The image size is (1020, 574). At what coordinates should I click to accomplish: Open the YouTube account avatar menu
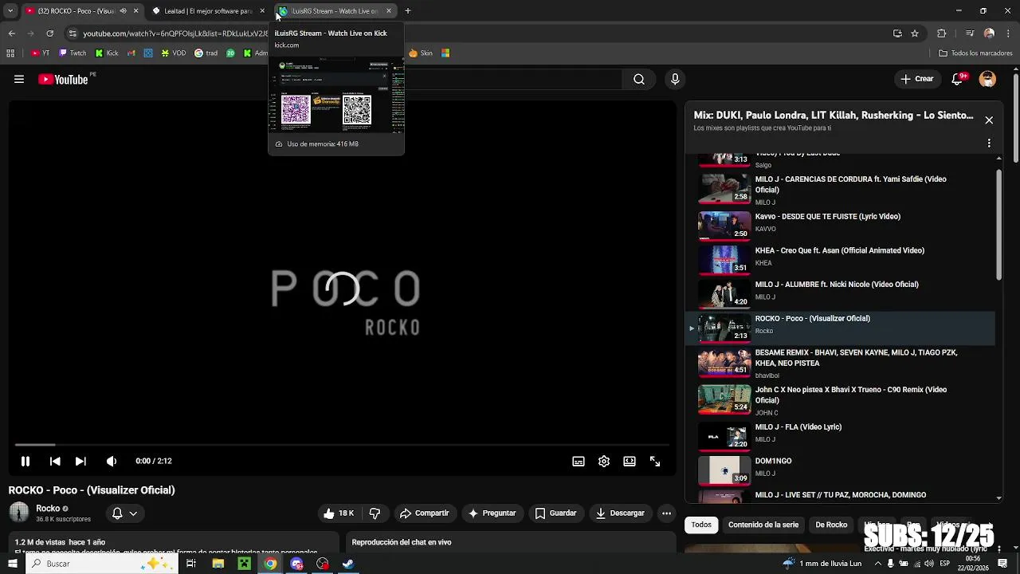987,79
